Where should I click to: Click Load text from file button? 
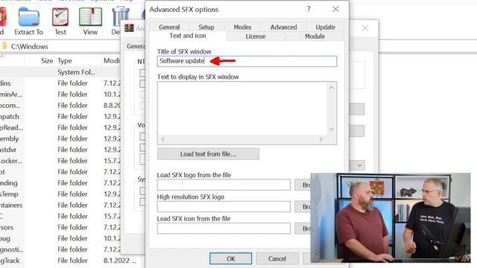click(x=208, y=154)
